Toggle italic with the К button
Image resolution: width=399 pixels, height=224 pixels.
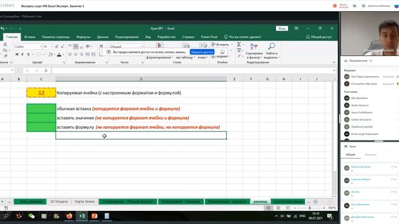[22, 54]
